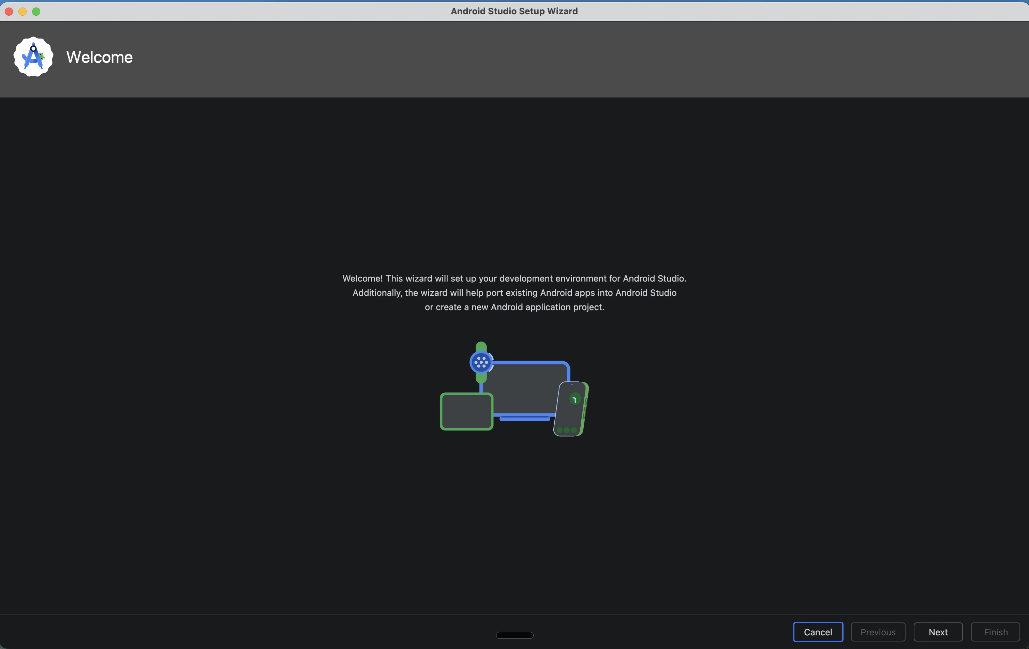Click the Welcome heading text
This screenshot has height=649, width=1029.
tap(99, 57)
